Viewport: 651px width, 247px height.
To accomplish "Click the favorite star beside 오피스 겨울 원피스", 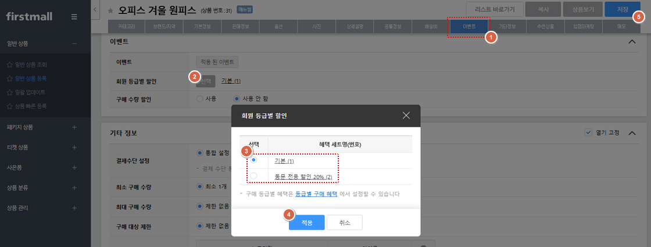I will [110, 10].
